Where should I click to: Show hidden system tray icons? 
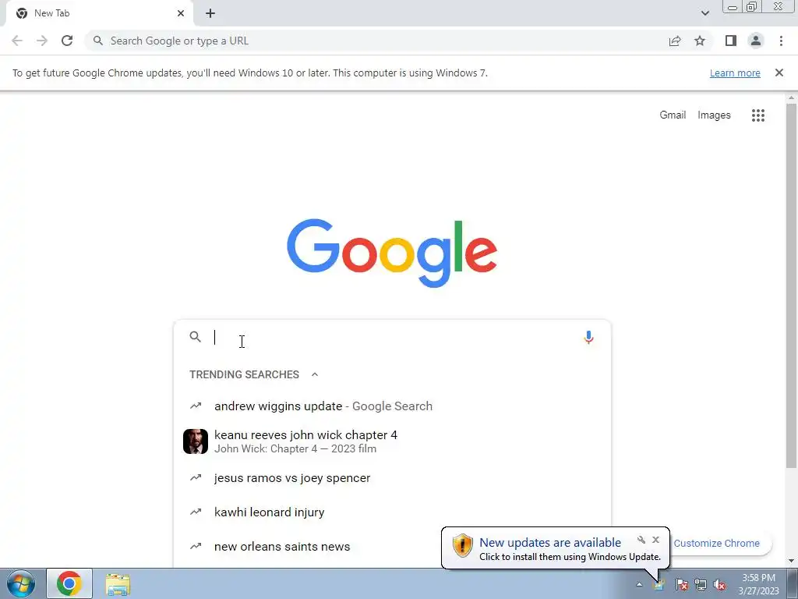tap(639, 584)
